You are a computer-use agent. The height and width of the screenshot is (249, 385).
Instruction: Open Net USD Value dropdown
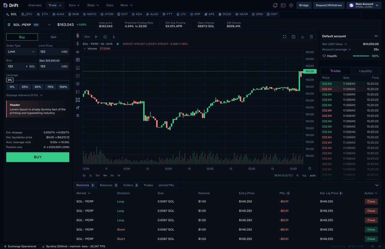345,44
